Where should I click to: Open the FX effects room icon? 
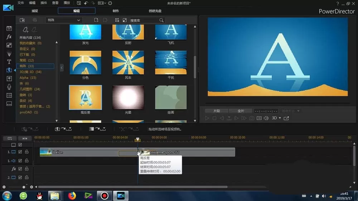tap(9, 37)
